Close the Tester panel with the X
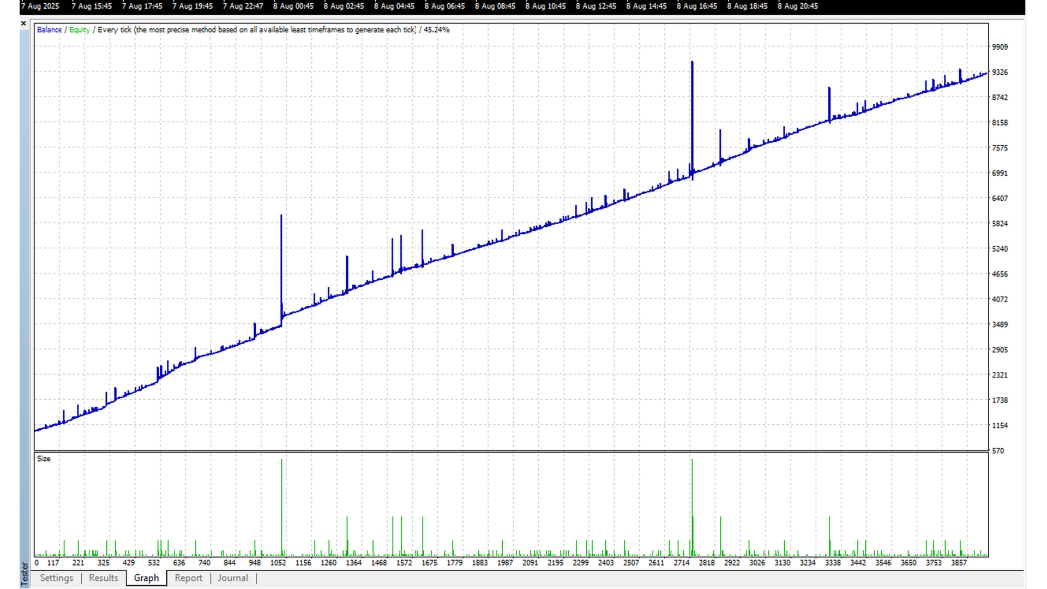This screenshot has height=589, width=1047. pyautogui.click(x=23, y=23)
